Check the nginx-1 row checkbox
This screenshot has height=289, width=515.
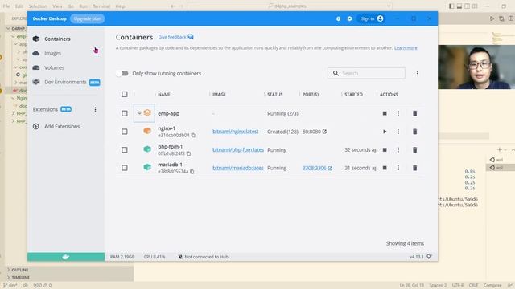pyautogui.click(x=125, y=132)
